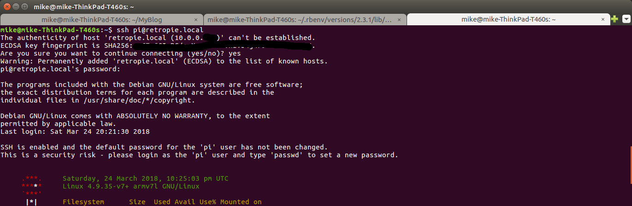The height and width of the screenshot is (206, 632).
Task: Switch to the ~/.rbenv/versions/2.3.1 tab
Action: (305, 20)
